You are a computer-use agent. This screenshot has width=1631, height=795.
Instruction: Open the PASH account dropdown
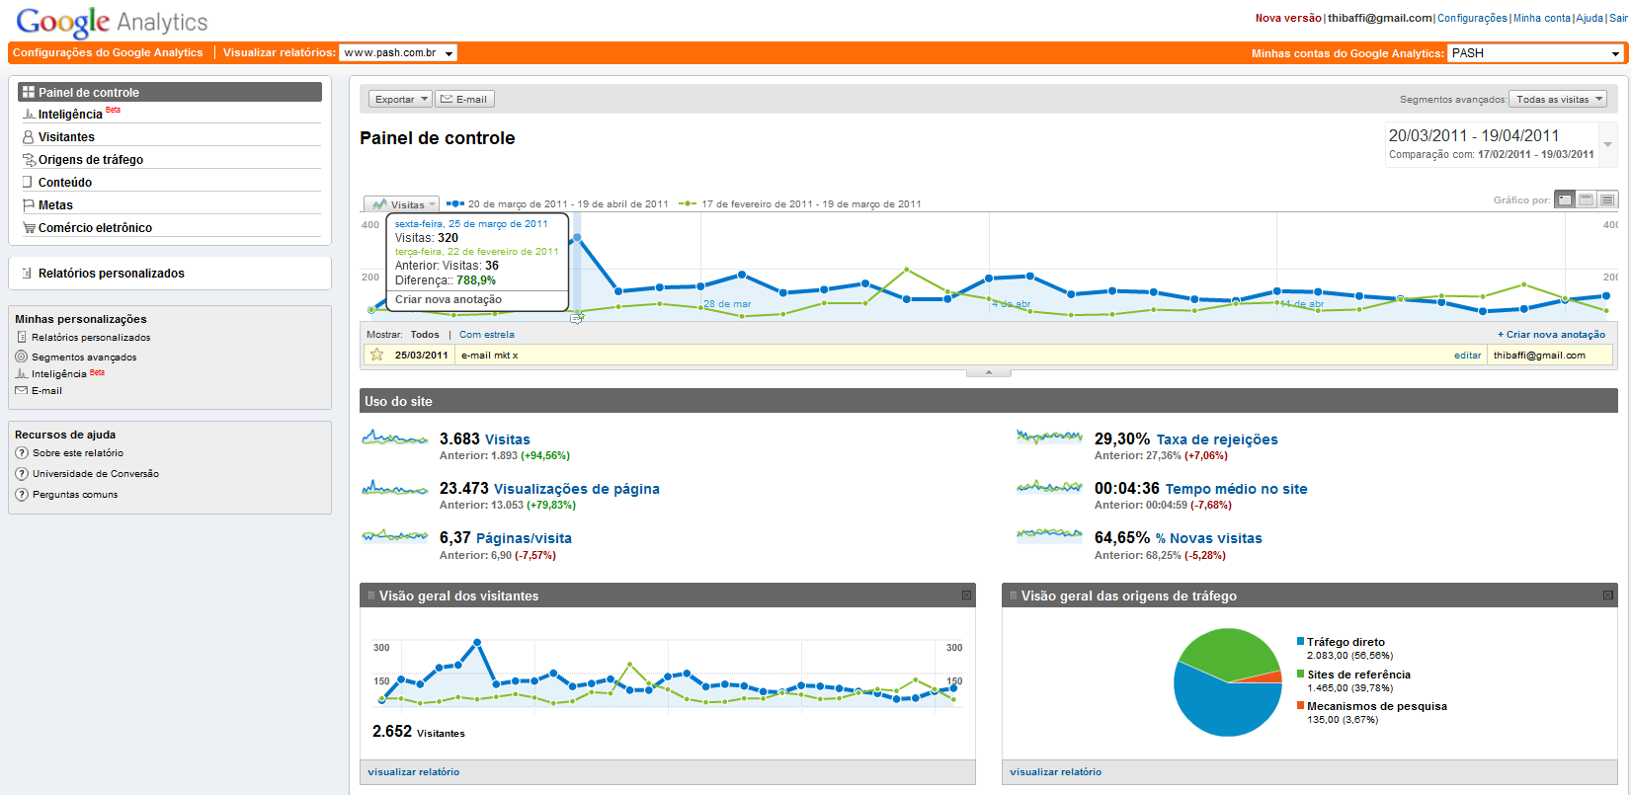tap(1535, 53)
